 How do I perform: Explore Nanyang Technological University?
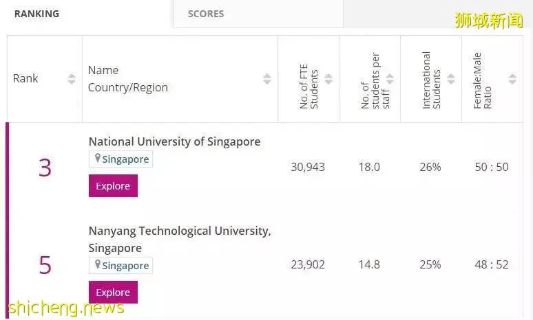click(113, 293)
